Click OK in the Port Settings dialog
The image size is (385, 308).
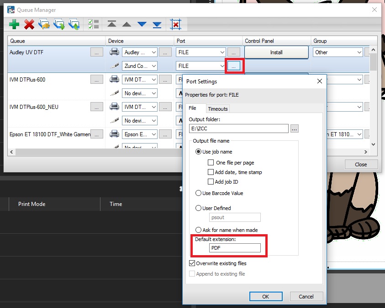click(x=266, y=297)
